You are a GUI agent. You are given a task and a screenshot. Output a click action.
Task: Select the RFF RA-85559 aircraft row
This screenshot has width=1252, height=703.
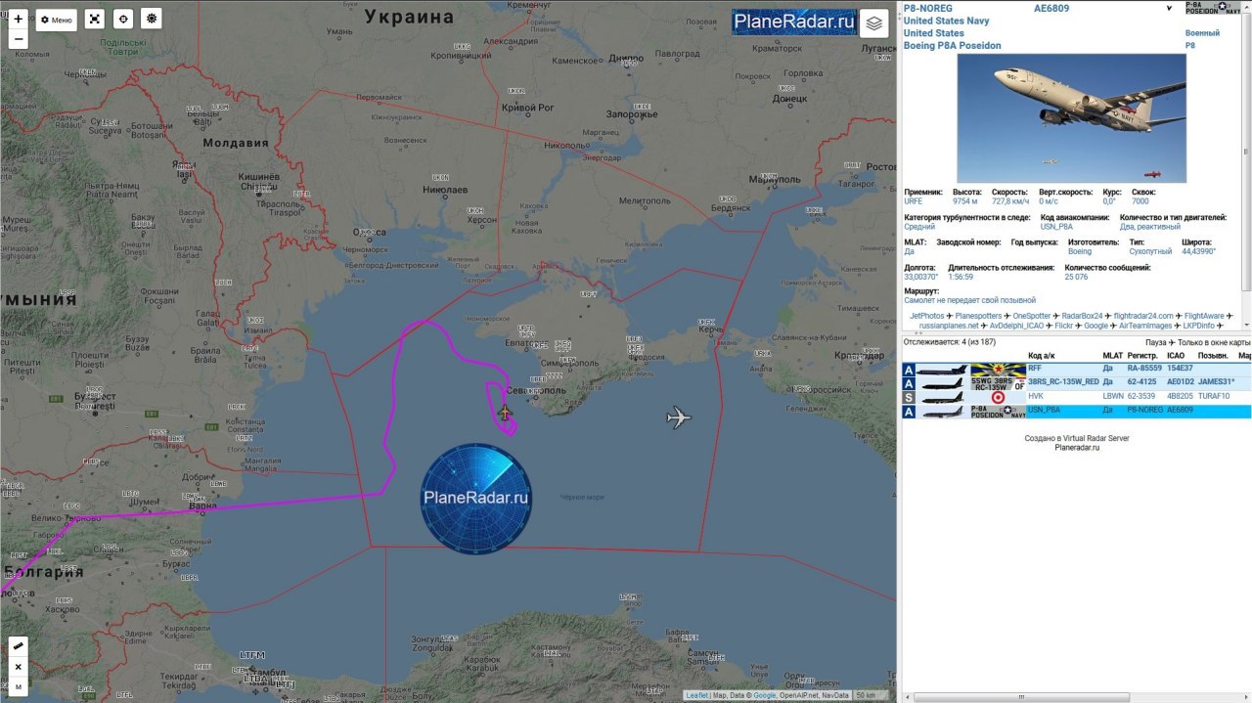coord(1076,369)
